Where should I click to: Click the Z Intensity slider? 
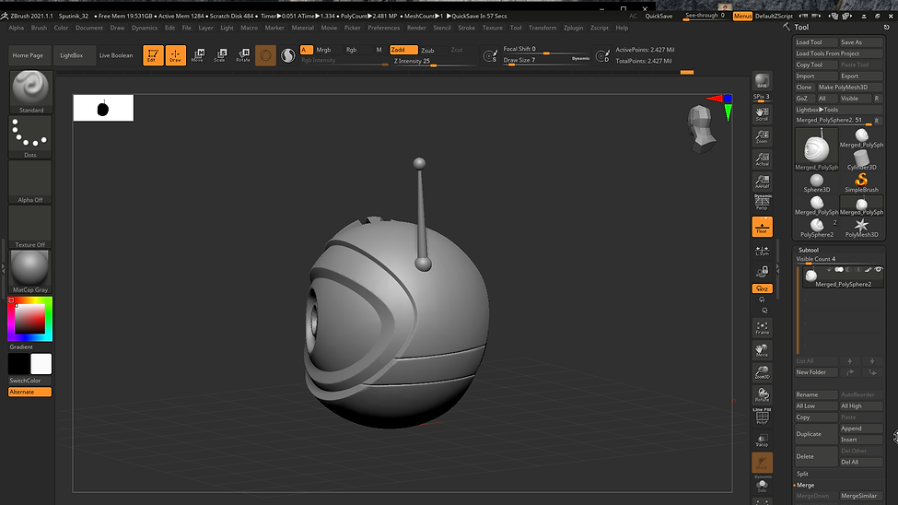click(x=434, y=62)
